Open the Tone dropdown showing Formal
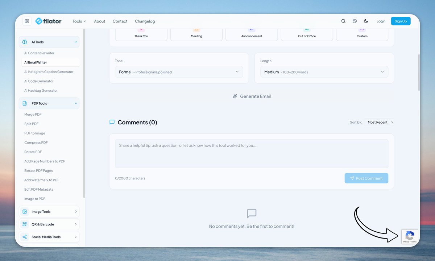 [x=179, y=72]
